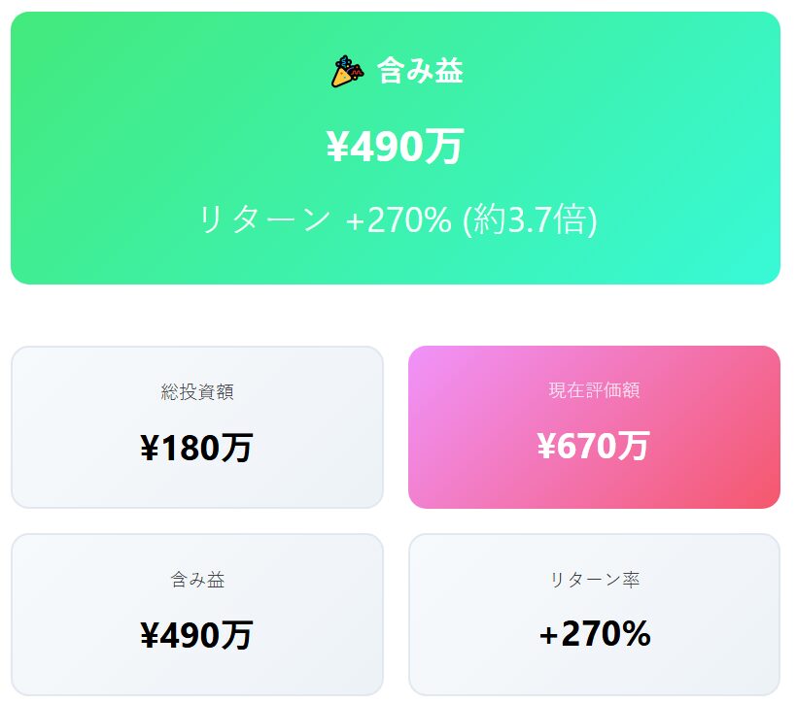This screenshot has height=703, width=797.
Task: Click the 現在評価額 label
Action: [594, 390]
